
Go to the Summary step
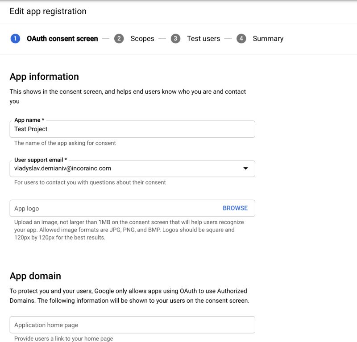pos(268,39)
